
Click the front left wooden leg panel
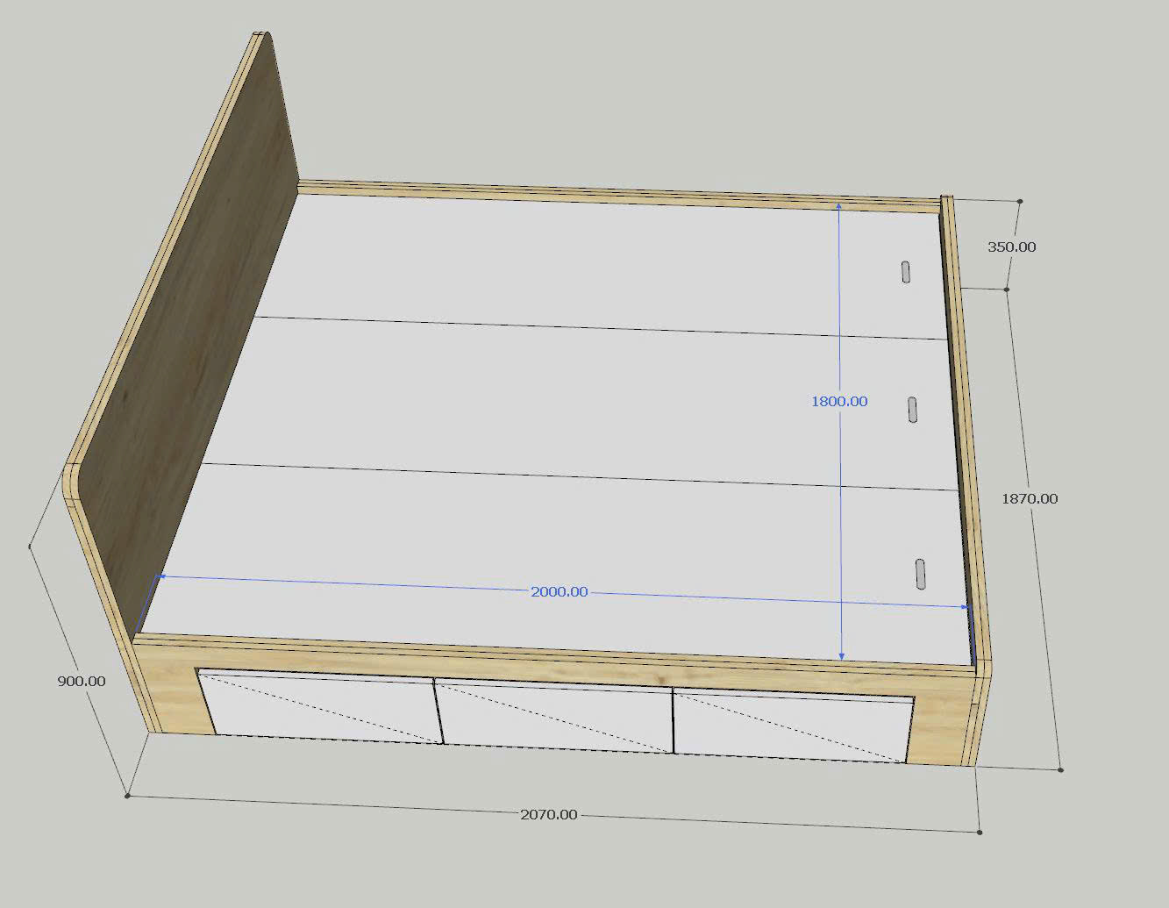[171, 693]
